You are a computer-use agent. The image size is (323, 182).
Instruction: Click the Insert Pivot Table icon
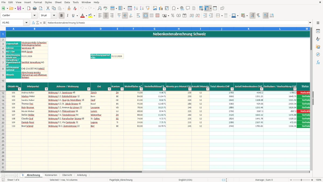pyautogui.click(x=167, y=8)
